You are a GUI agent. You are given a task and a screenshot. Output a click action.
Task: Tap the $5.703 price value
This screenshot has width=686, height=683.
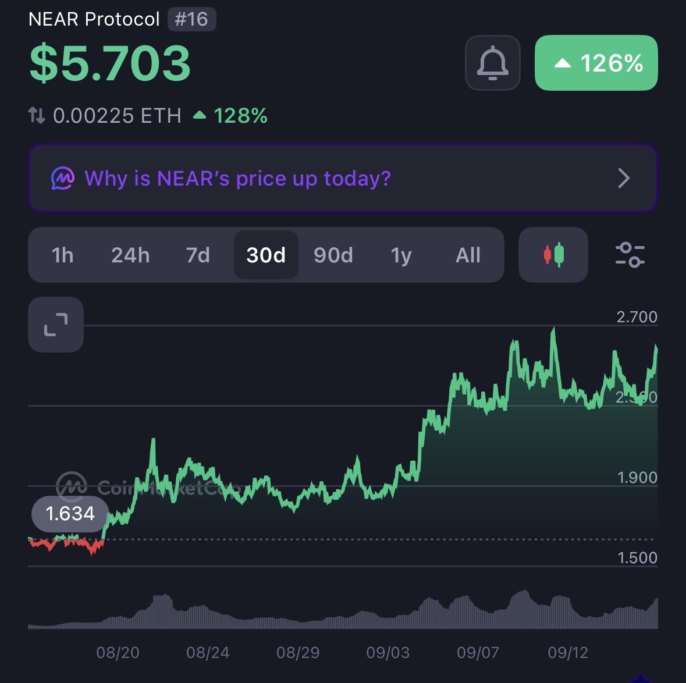110,63
